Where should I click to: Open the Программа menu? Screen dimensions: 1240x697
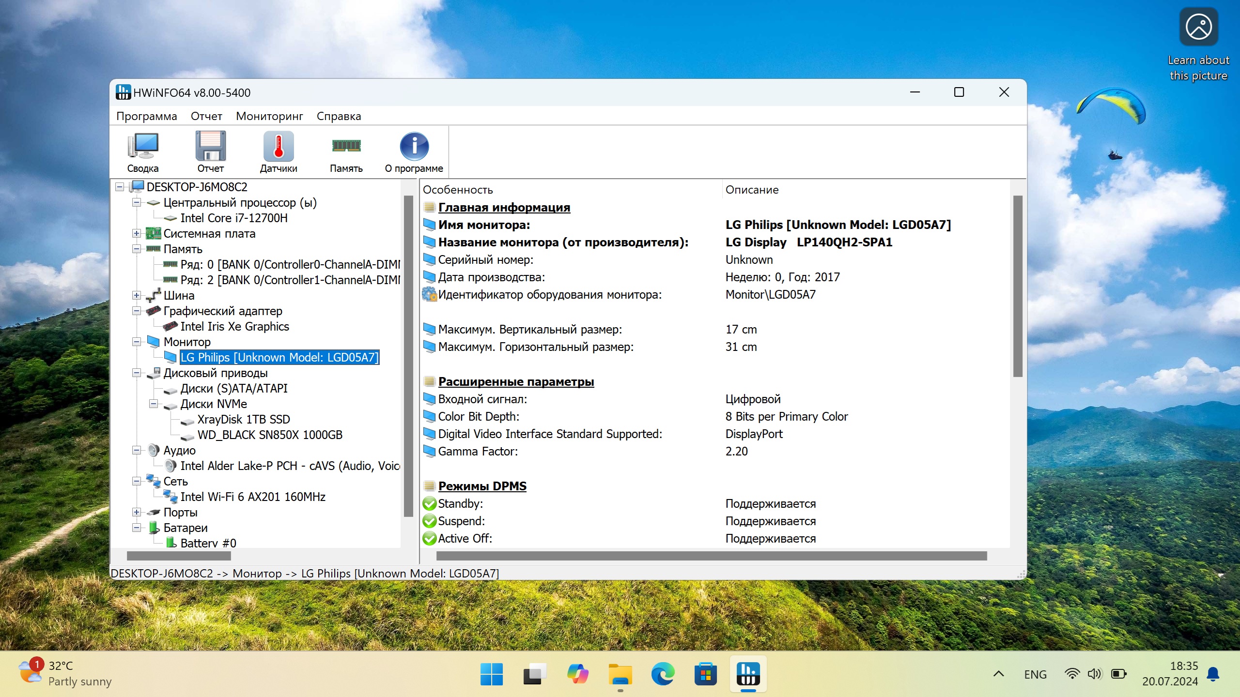pyautogui.click(x=147, y=116)
